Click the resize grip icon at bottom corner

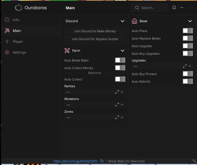coord(194,161)
